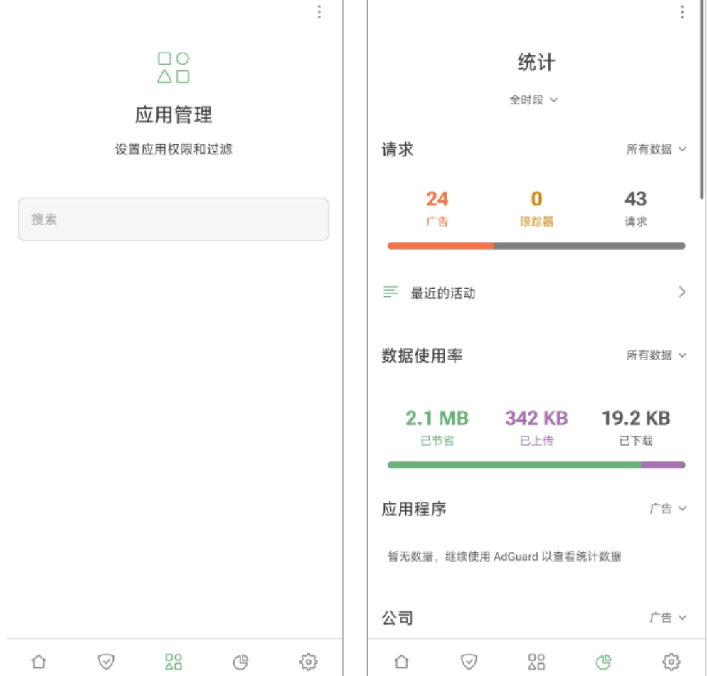The image size is (707, 676).
Task: Open the Settings gear tab on the left screen
Action: point(309,662)
